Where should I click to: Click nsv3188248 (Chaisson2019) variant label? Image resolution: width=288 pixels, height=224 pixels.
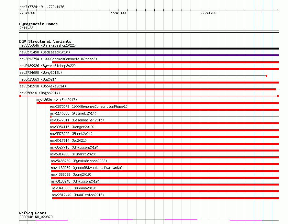(x=75, y=181)
